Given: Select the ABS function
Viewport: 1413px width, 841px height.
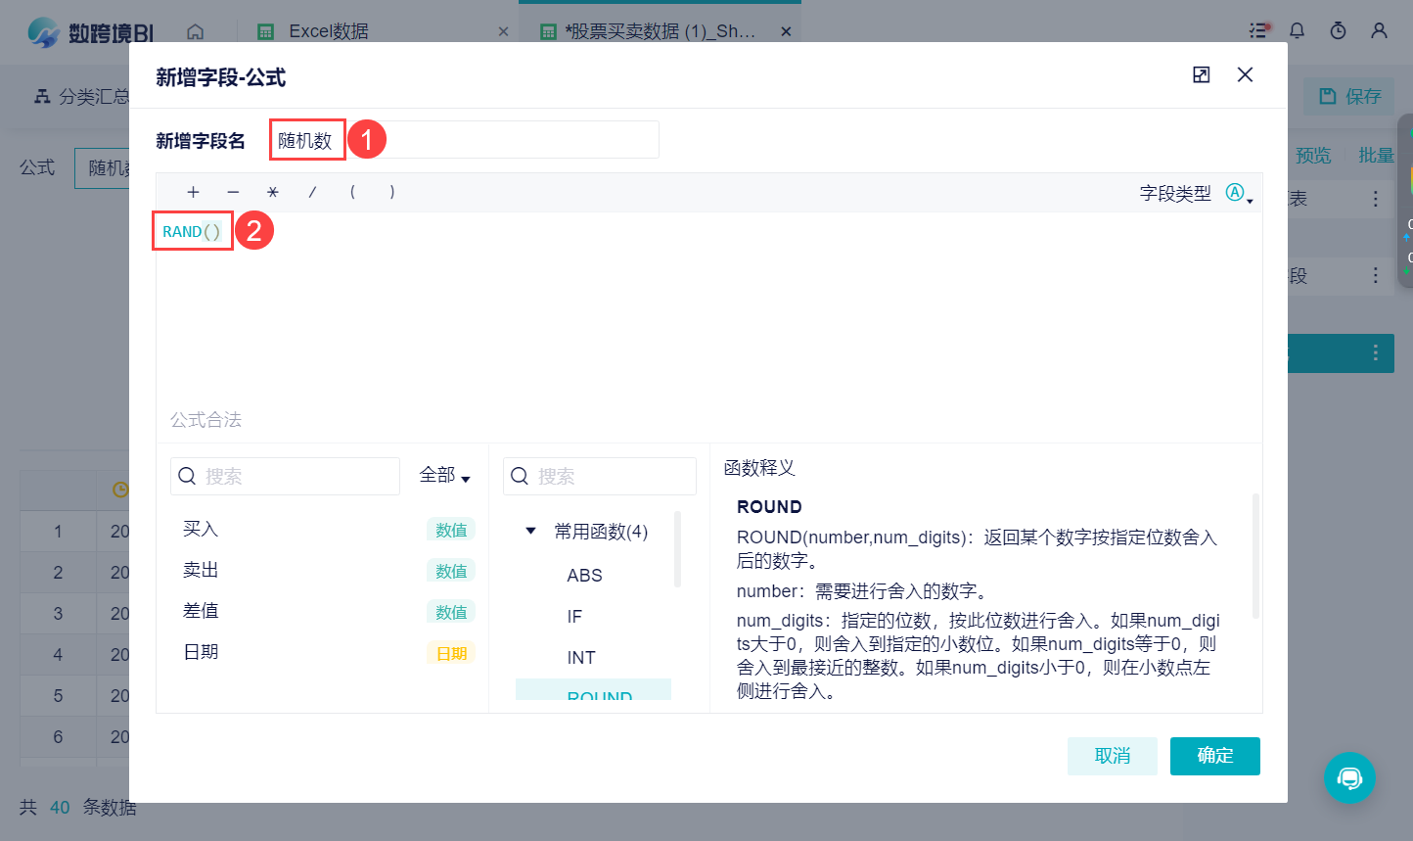Looking at the screenshot, I should [x=584, y=576].
